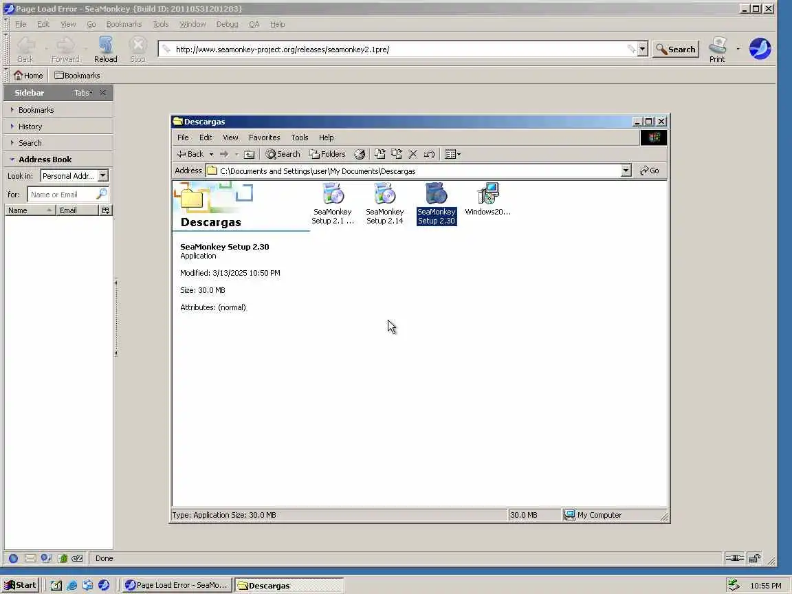The image size is (792, 594).
Task: Click the Print icon in SeaMonkey
Action: point(717,49)
